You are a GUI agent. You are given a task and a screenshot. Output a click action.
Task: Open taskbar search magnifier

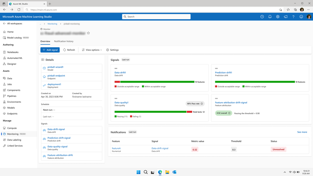pyautogui.click(x=145, y=172)
